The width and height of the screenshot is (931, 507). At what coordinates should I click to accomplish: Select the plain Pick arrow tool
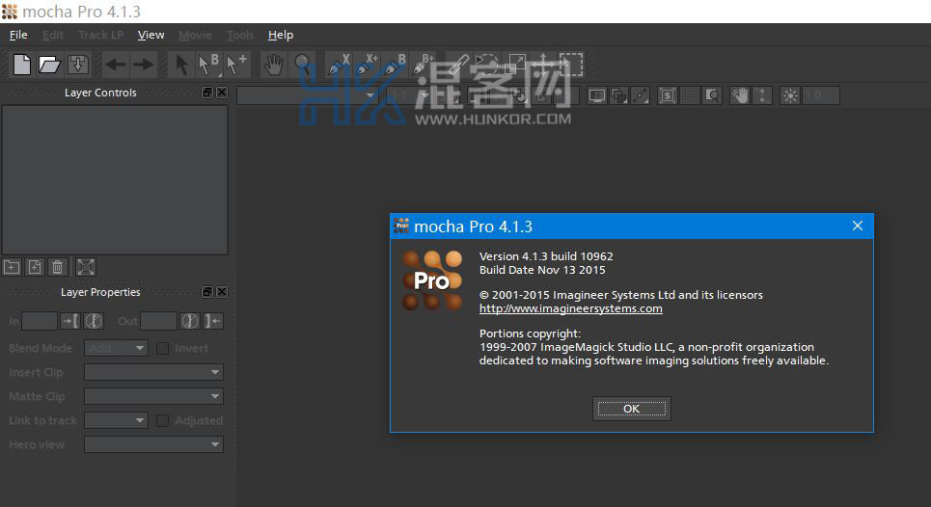click(181, 64)
